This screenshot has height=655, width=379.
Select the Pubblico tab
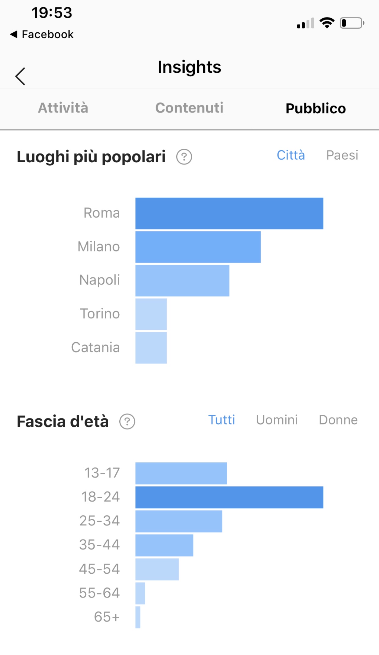point(316,109)
